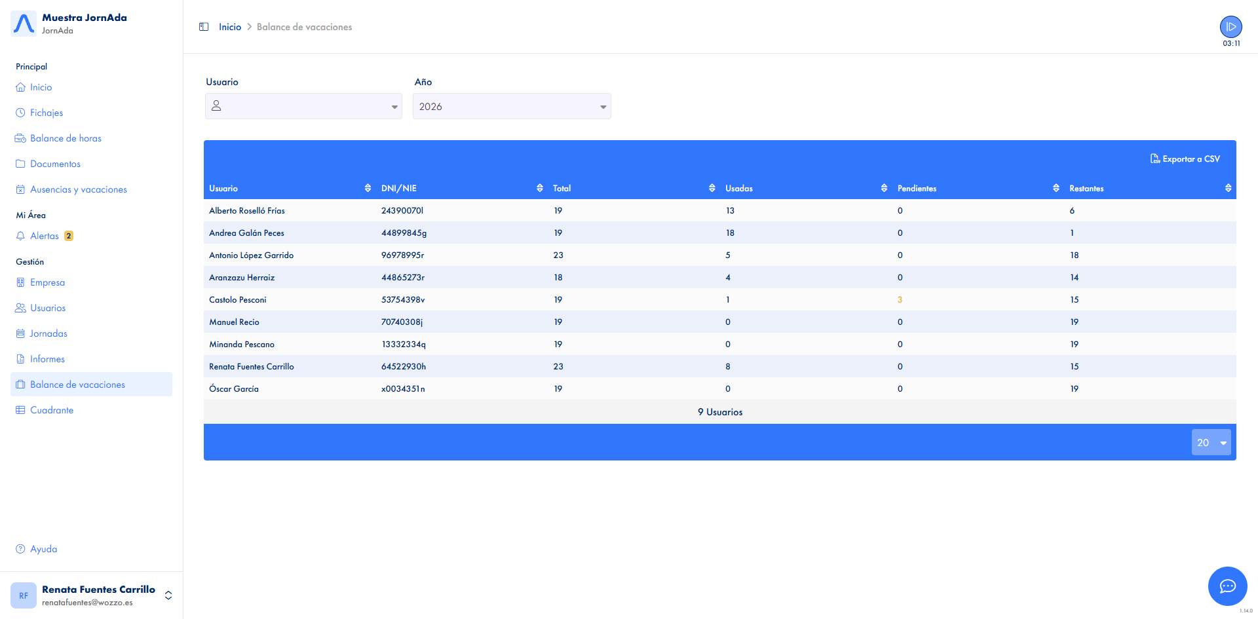Click Antonio López Garrido user name
The height and width of the screenshot is (619, 1258).
[251, 255]
